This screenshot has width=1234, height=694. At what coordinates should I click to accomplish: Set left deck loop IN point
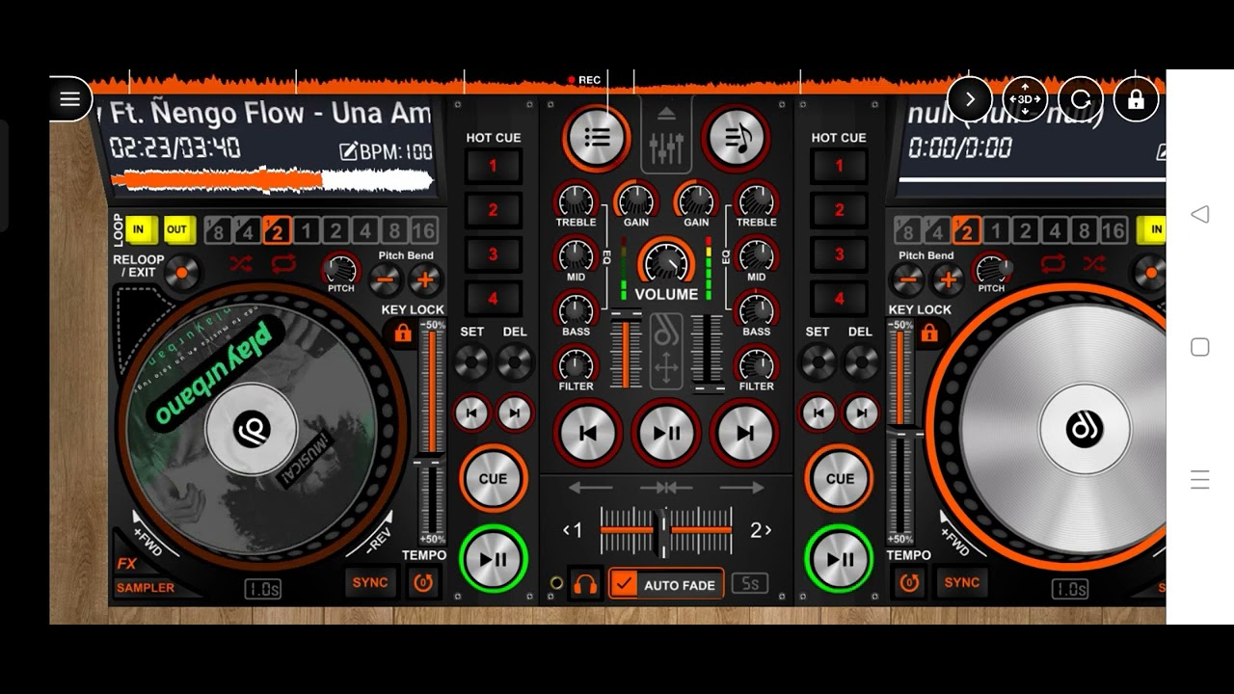(139, 229)
